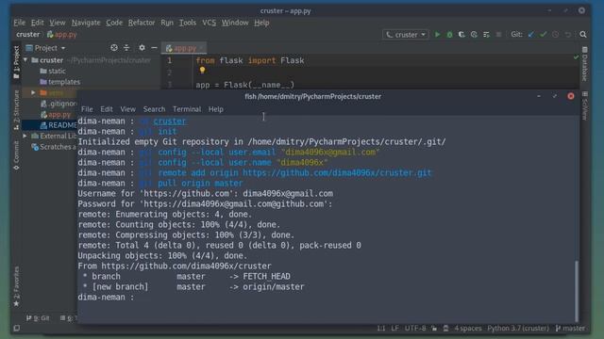
Task: Open the Structure tool window tab
Action: tap(16, 110)
